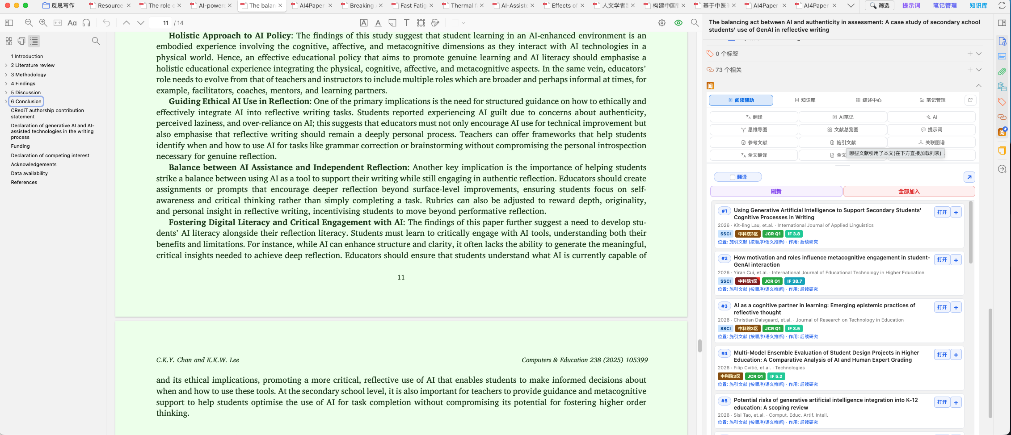This screenshot has width=1011, height=435.
Task: Click the paperclip attachments icon in right sidebar
Action: [1002, 71]
